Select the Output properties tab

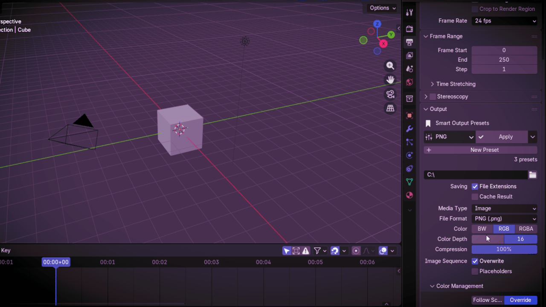409,42
